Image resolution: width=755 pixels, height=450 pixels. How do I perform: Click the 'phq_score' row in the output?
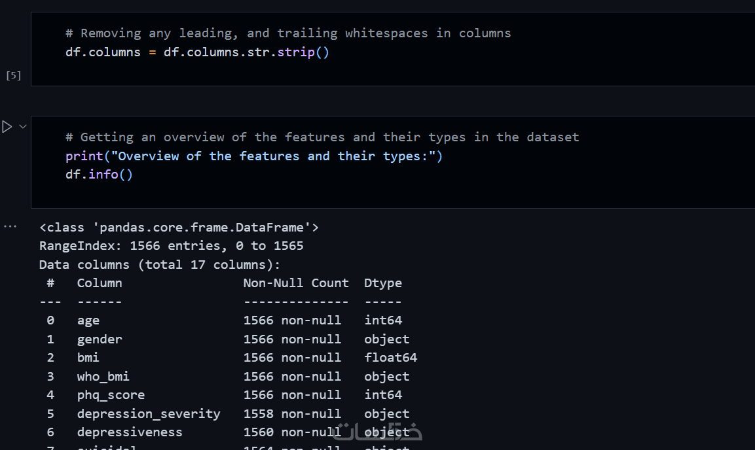[x=111, y=395]
